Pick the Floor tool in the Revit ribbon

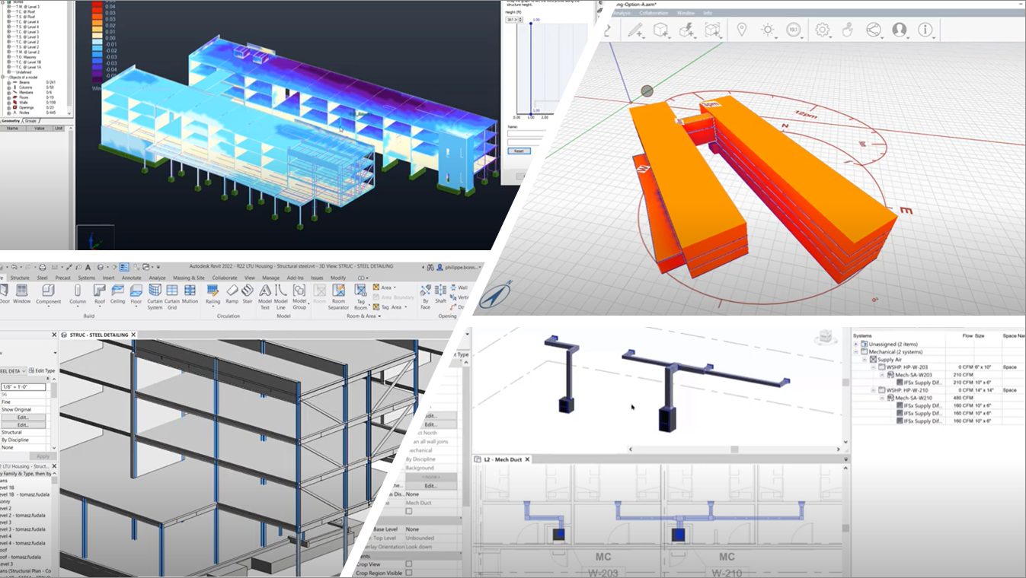pyautogui.click(x=136, y=295)
